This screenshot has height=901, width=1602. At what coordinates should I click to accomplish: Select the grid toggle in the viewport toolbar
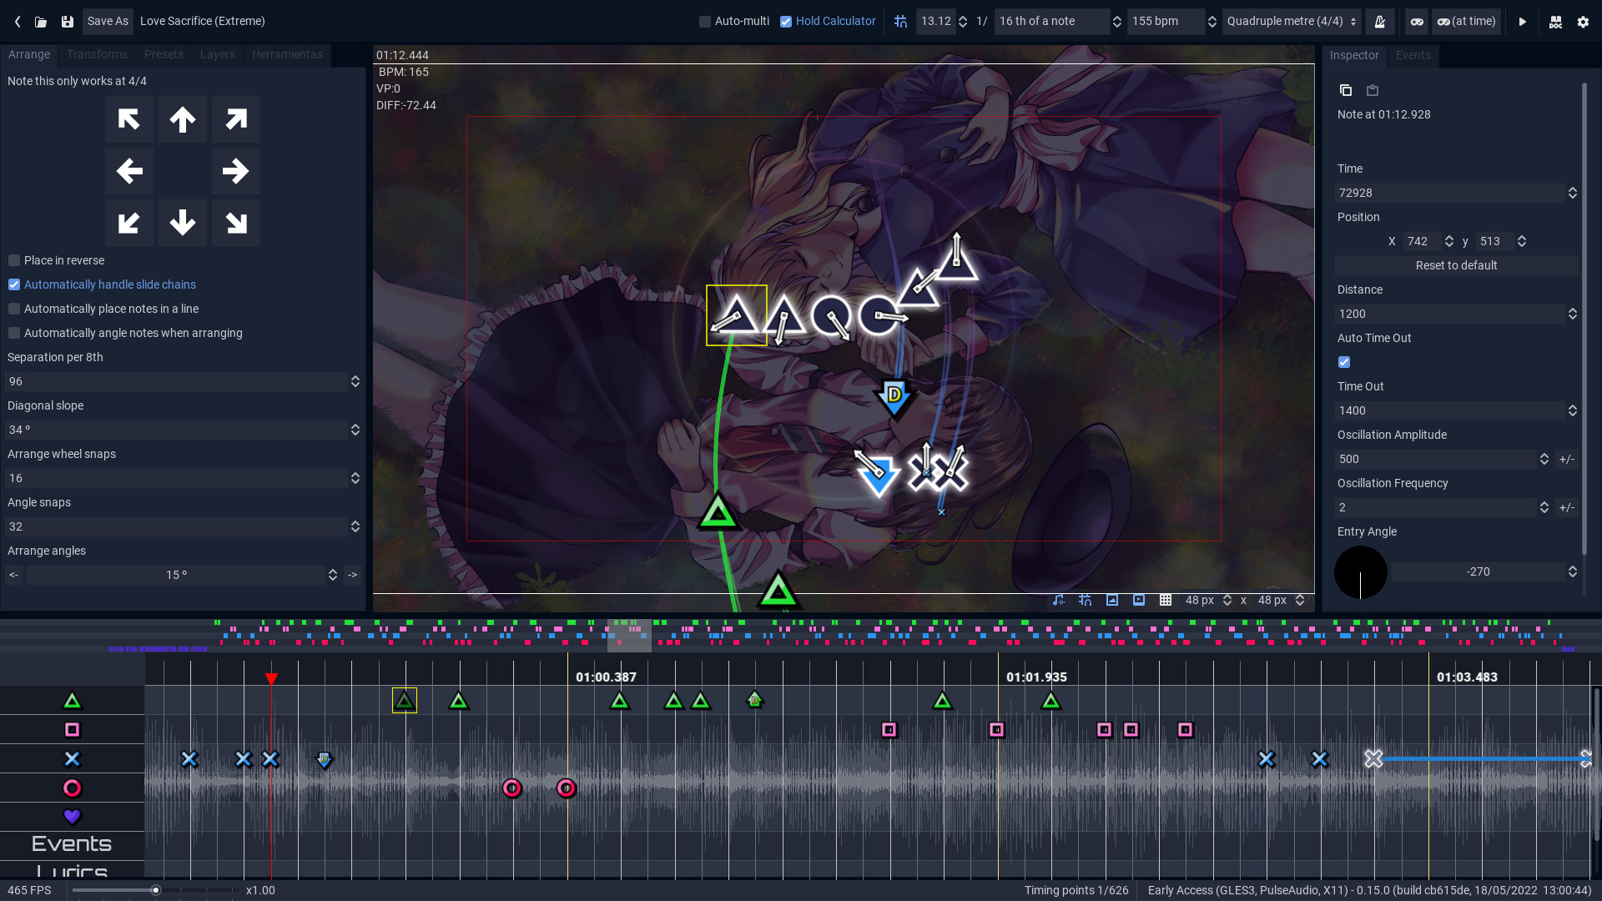tap(1166, 600)
